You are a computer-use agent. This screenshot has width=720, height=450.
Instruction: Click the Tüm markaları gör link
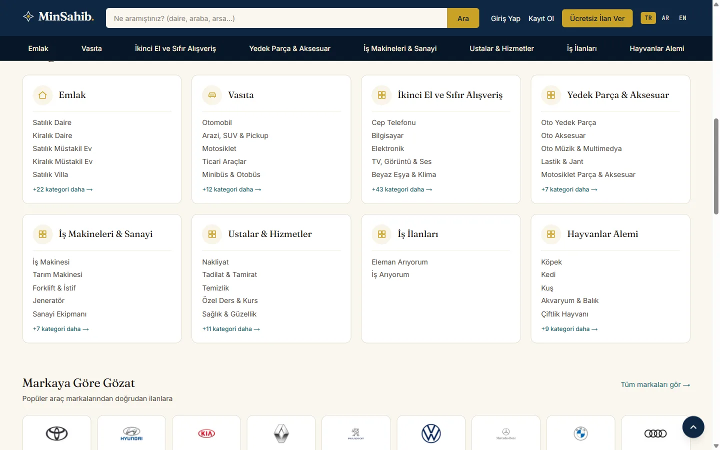tap(655, 384)
